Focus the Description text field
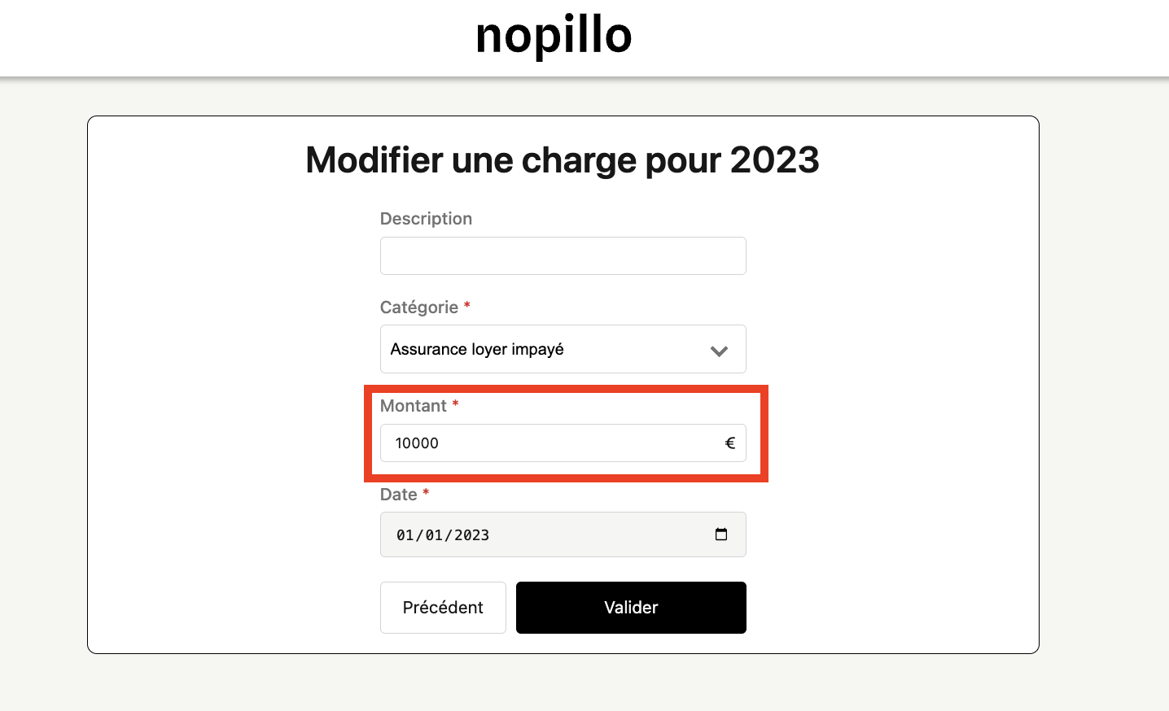This screenshot has width=1169, height=711. [563, 256]
